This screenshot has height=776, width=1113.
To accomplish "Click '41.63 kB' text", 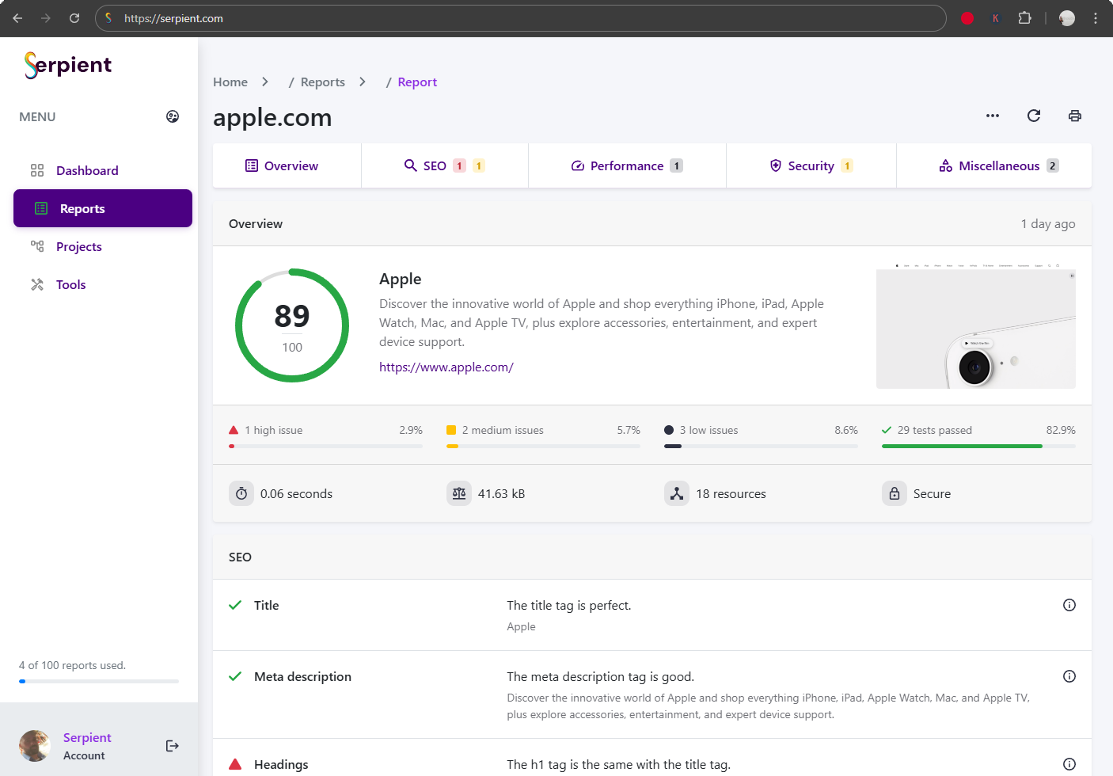I will (x=502, y=493).
